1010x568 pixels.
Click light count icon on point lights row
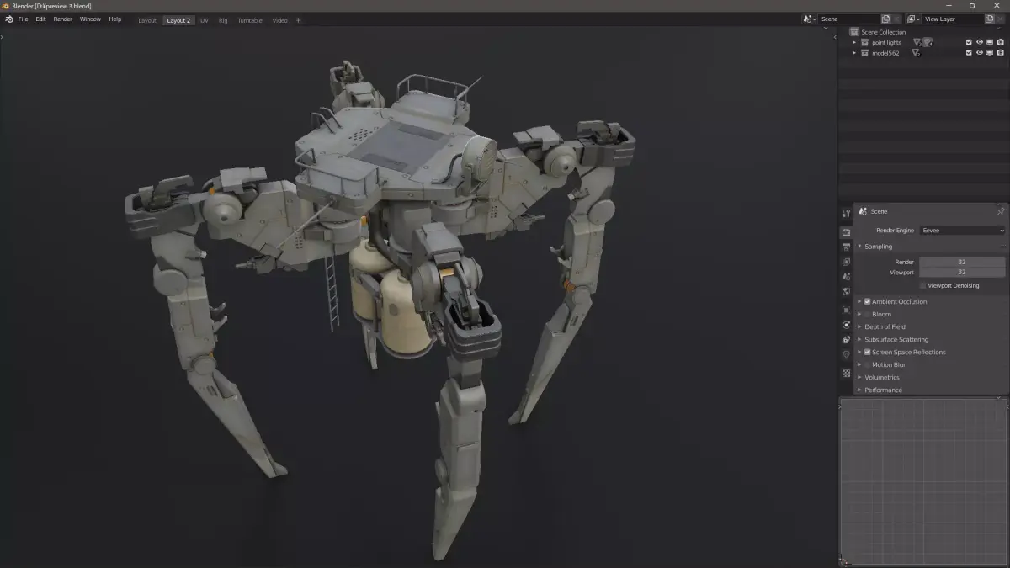coord(928,43)
